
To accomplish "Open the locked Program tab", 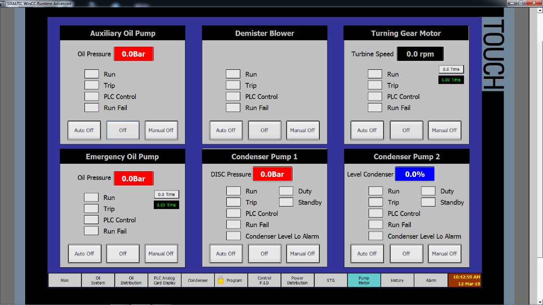I will 231,280.
